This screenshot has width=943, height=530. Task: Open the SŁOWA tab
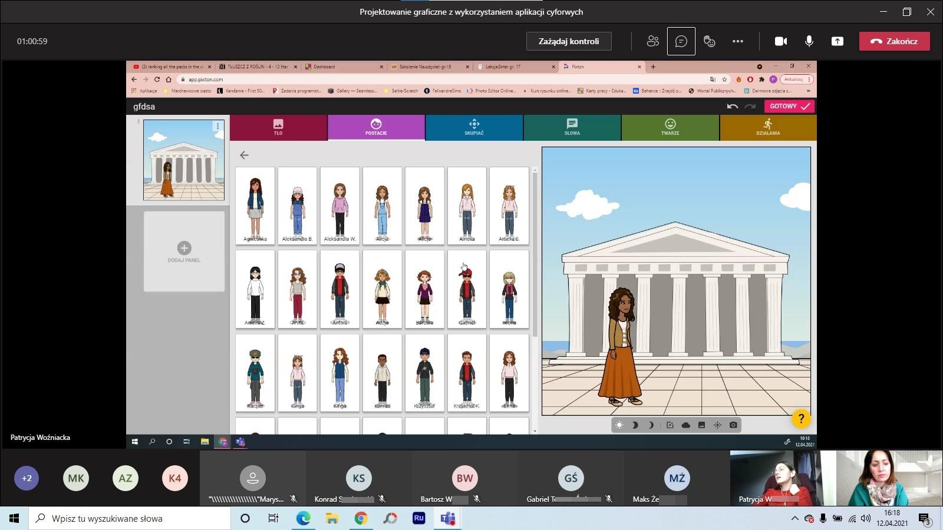(x=572, y=127)
